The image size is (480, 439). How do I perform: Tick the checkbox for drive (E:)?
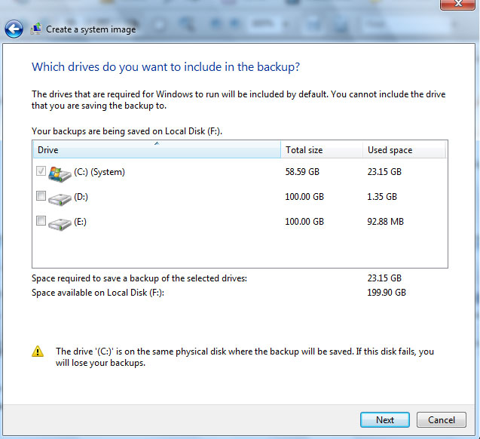coord(41,222)
